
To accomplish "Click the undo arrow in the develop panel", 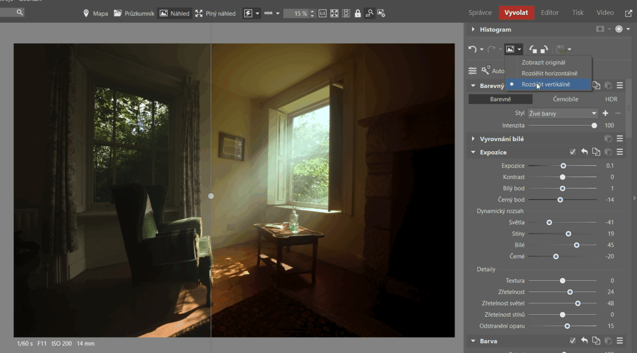I will tap(472, 49).
